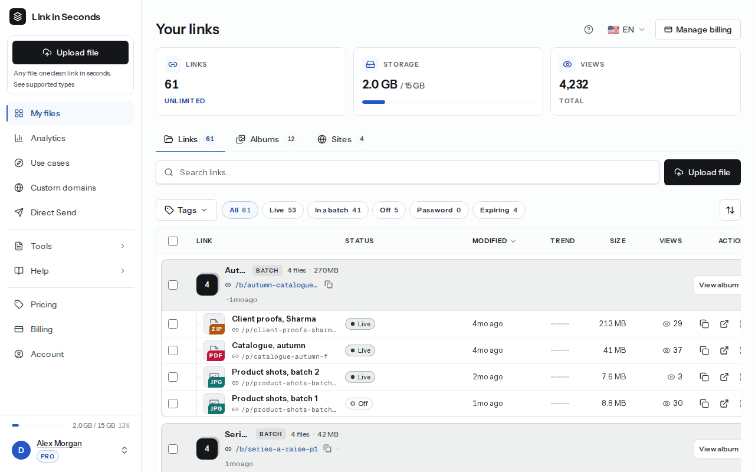The height and width of the screenshot is (472, 755).
Task: Filter links by Live status
Action: (283, 210)
